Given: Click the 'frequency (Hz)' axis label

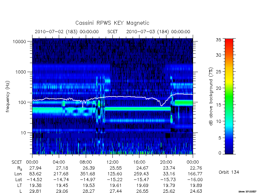Looking at the screenshot, I should coord(8,96).
